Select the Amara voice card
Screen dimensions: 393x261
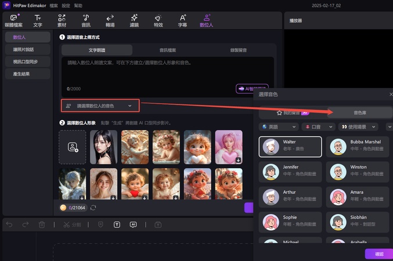point(358,197)
